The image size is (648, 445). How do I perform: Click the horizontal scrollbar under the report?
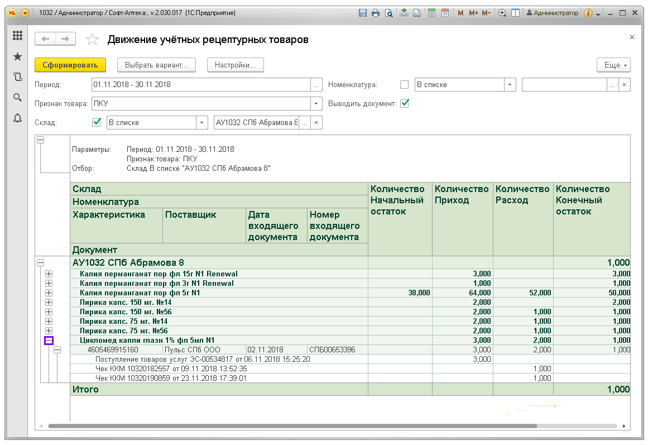(290, 426)
